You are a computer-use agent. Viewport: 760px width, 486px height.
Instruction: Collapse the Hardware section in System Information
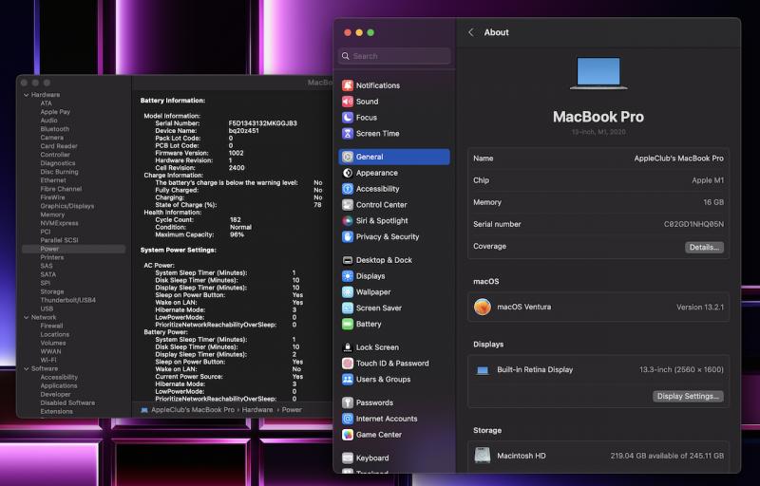(x=27, y=95)
